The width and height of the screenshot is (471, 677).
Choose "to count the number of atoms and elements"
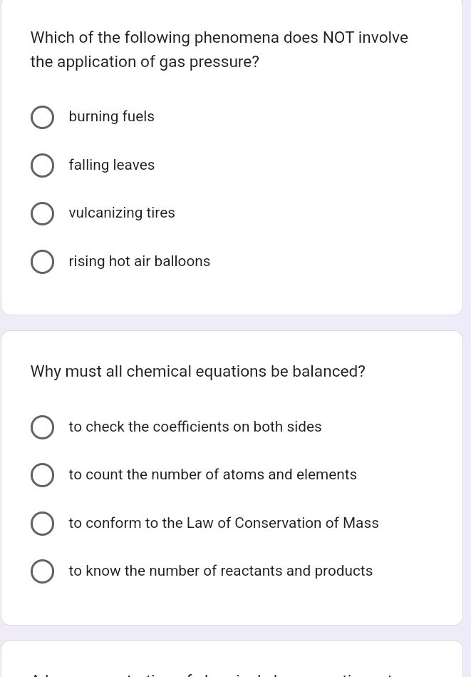(x=42, y=474)
